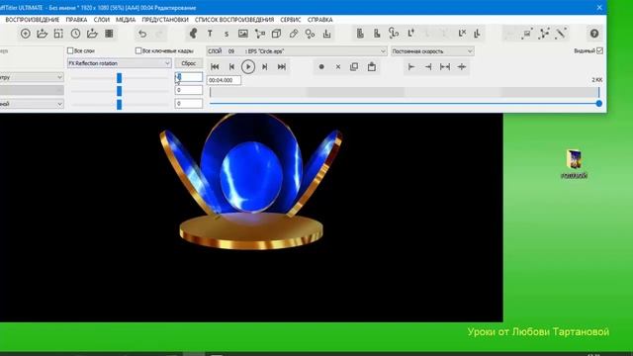This screenshot has height=356, width=633.
Task: Click the first property slider handle
Action: (x=119, y=78)
